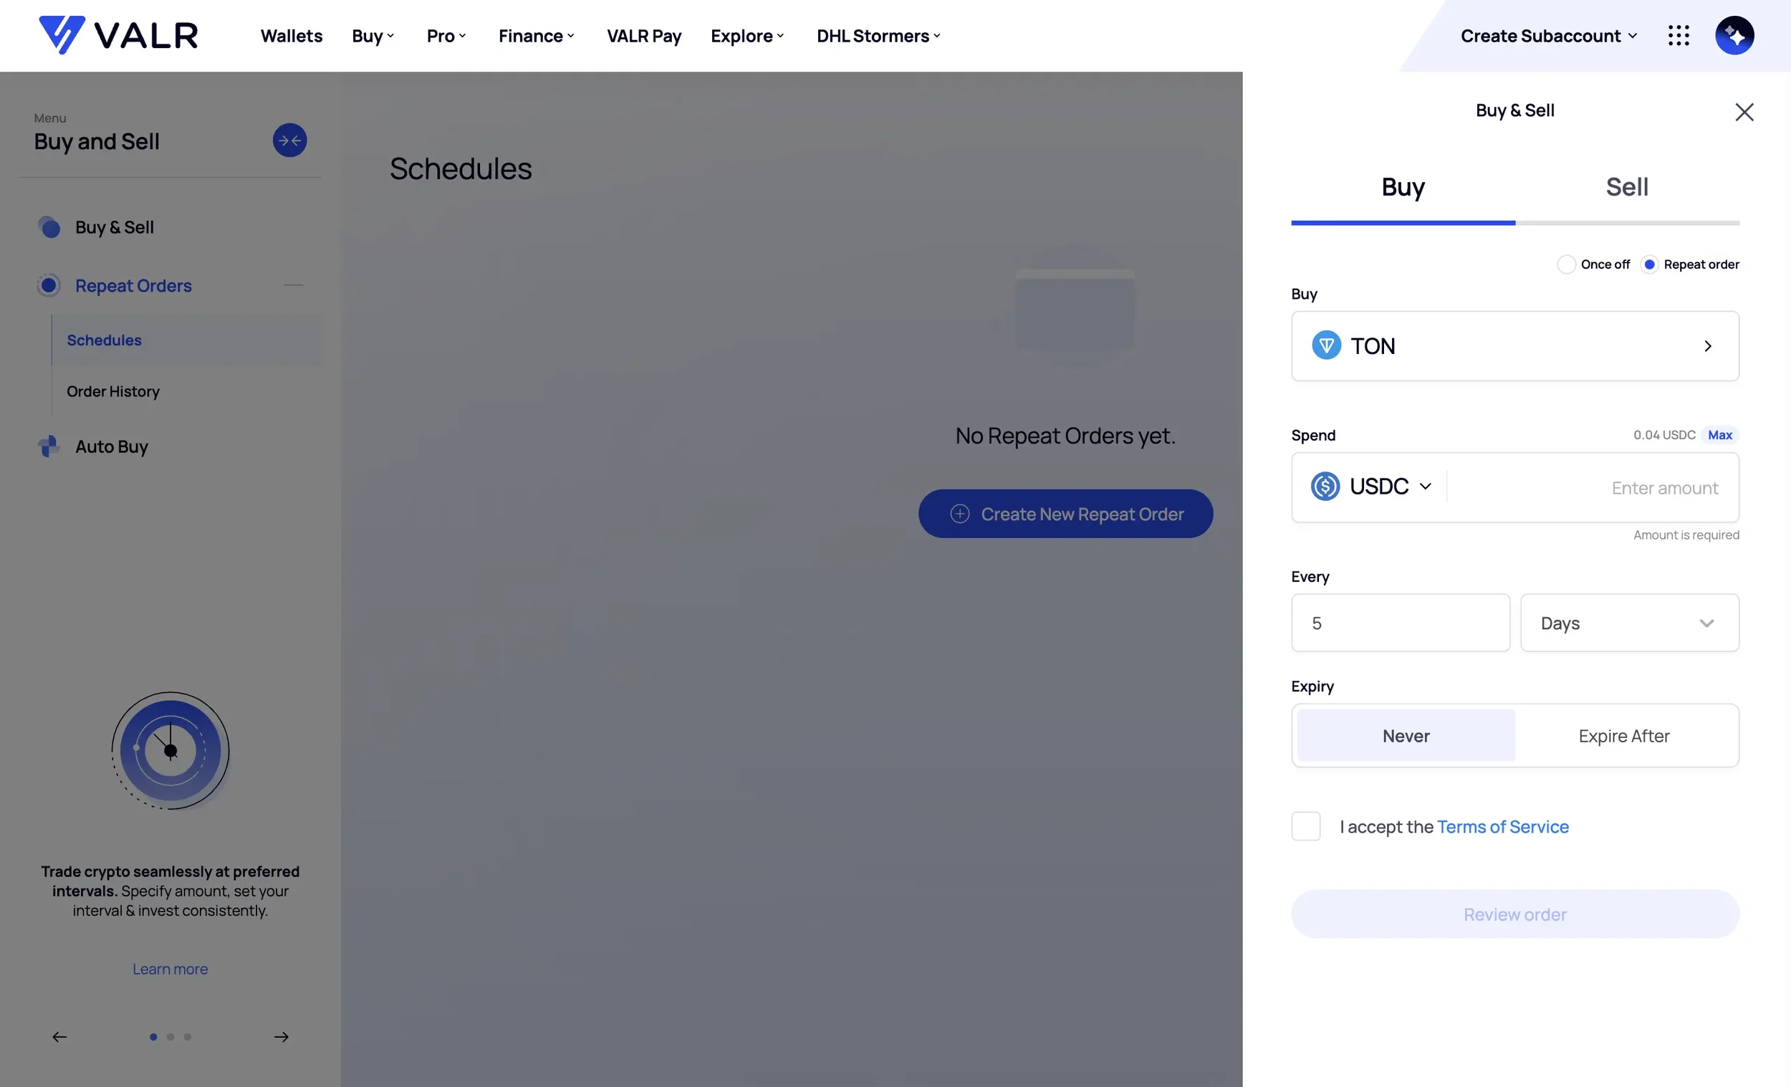Open the Create Subaccount dropdown
The height and width of the screenshot is (1087, 1791).
pos(1549,36)
